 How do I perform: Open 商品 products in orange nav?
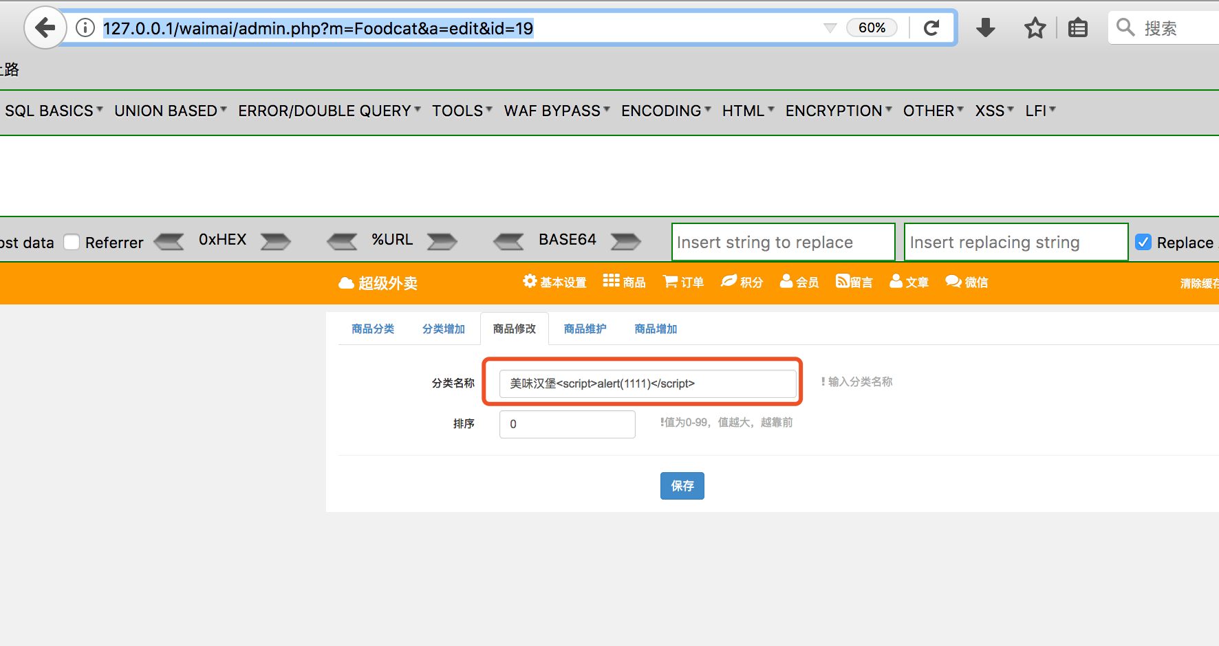point(624,282)
